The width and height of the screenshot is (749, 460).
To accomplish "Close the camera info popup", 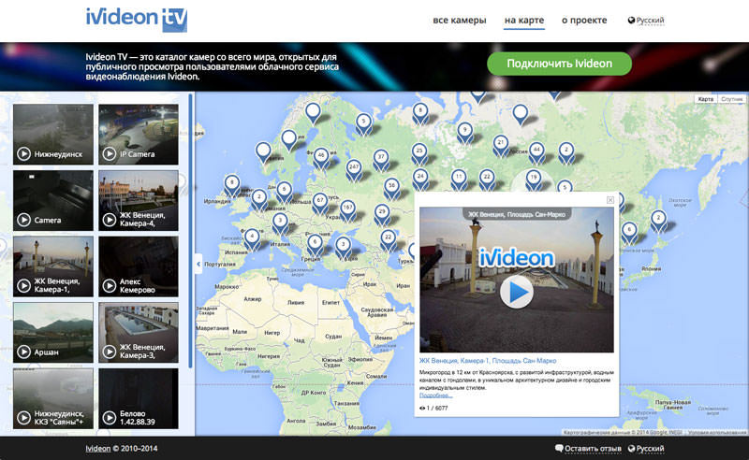I will point(610,200).
